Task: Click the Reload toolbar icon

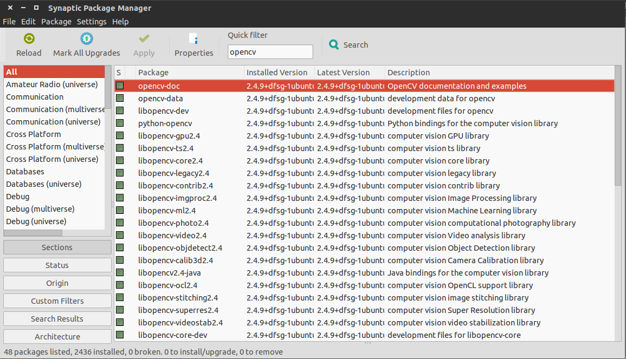Action: 29,39
